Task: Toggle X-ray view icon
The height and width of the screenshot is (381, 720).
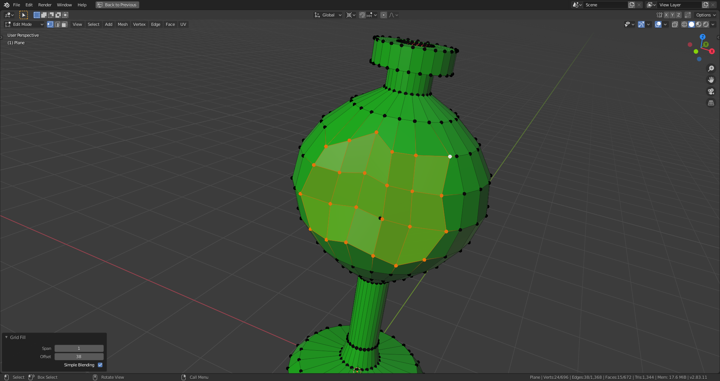Action: pos(675,24)
